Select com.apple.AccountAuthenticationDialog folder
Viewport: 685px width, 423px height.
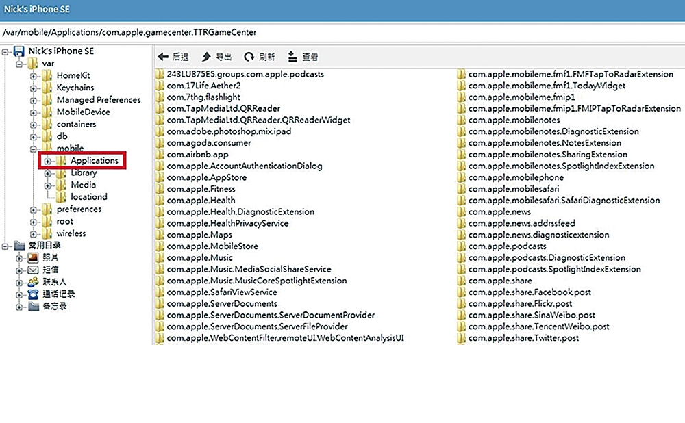pyautogui.click(x=245, y=166)
